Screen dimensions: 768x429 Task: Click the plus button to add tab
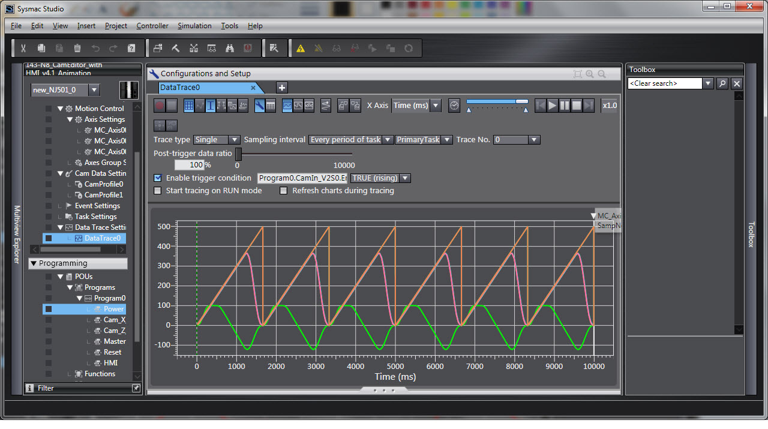pos(282,88)
